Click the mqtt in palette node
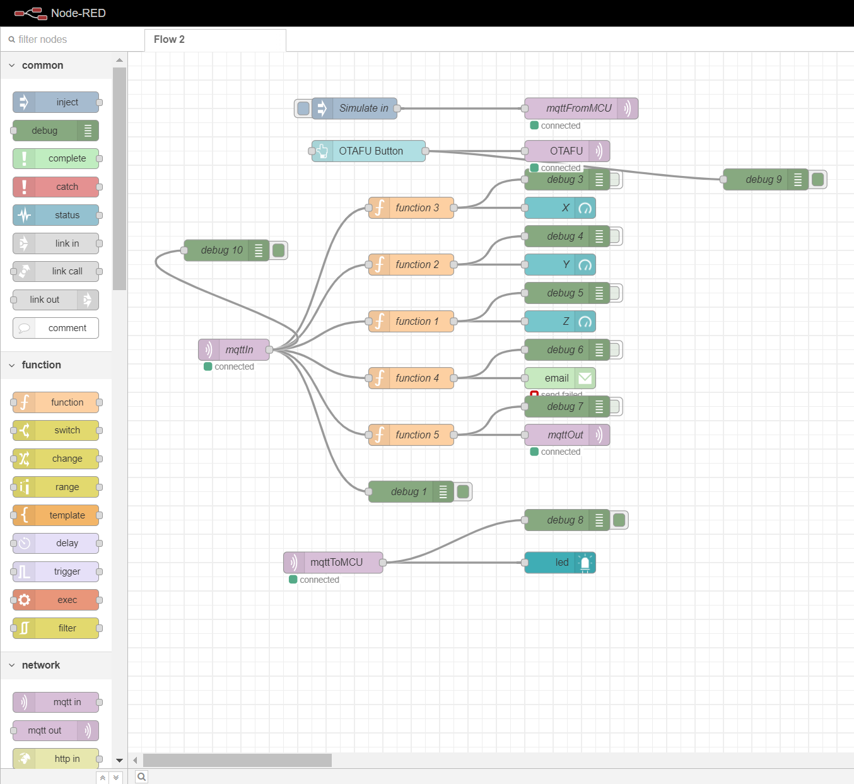Viewport: 854px width, 784px height. point(56,702)
